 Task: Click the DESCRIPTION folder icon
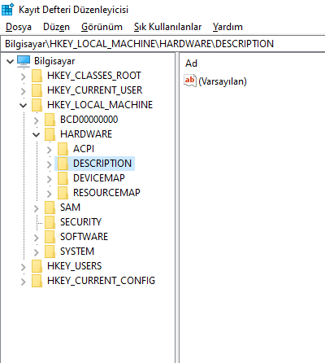pyautogui.click(x=63, y=164)
